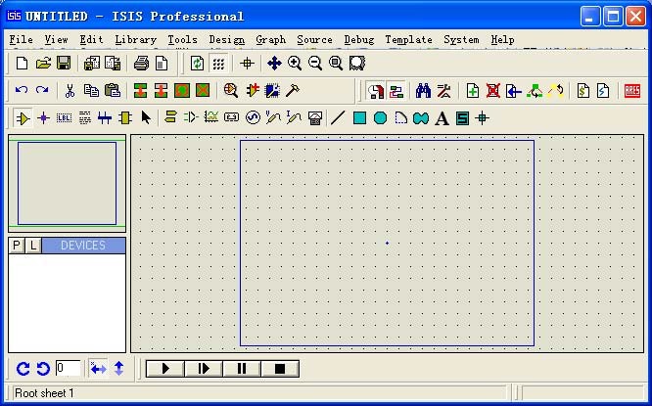Select Simulation Graph mode icon
Screen dimensions: 652x406
[211, 117]
